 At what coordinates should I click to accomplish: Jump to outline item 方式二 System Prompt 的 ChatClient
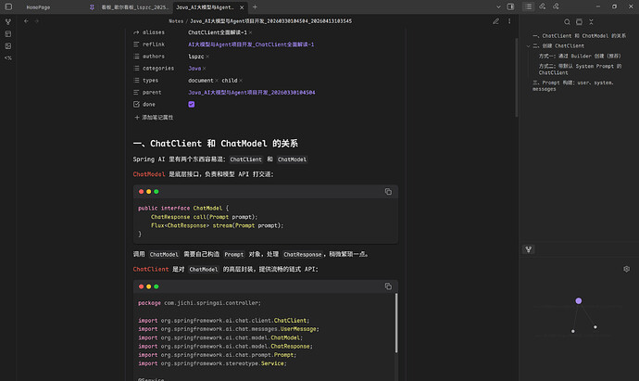tap(580, 70)
